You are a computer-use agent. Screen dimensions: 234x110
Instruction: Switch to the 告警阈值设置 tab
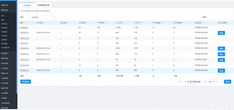[43, 5]
